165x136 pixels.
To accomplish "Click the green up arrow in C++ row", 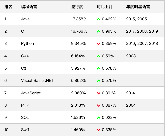I will (x=99, y=56).
